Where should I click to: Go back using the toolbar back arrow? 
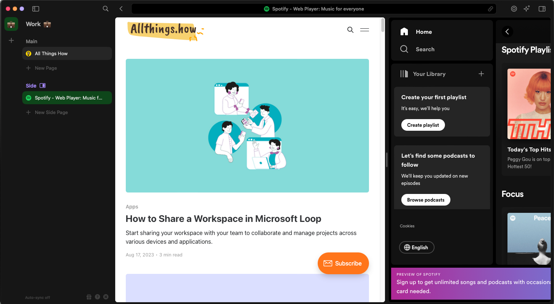coord(121,9)
